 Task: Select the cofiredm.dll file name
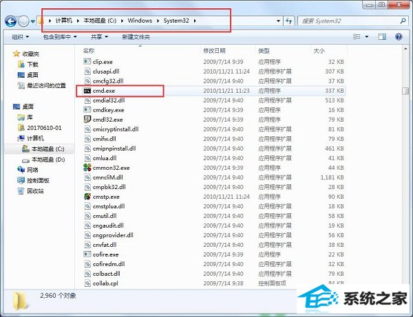point(109,264)
